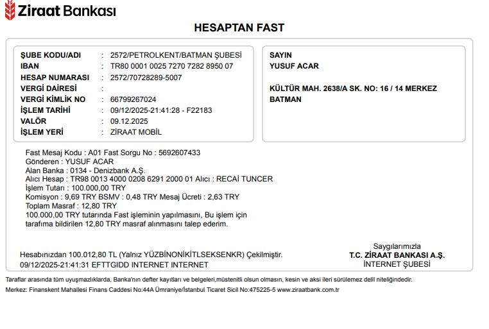Image resolution: width=489 pixels, height=329 pixels.
Task: Click the tax ID number 66799267024
Action: (133, 99)
